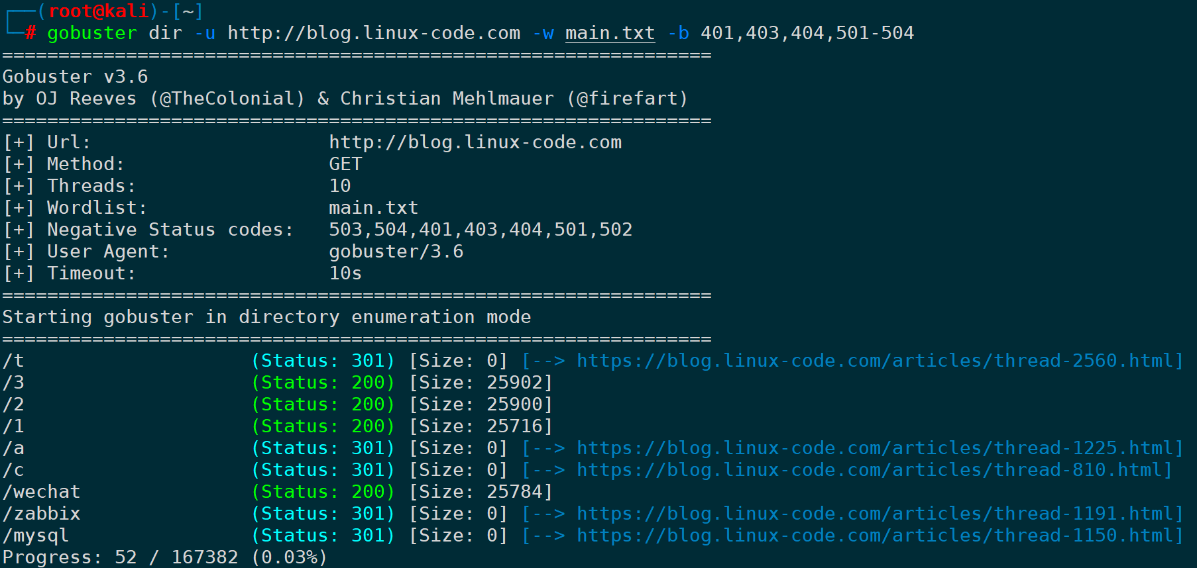Image resolution: width=1197 pixels, height=568 pixels.
Task: Click the Threads value 10
Action: coord(340,186)
